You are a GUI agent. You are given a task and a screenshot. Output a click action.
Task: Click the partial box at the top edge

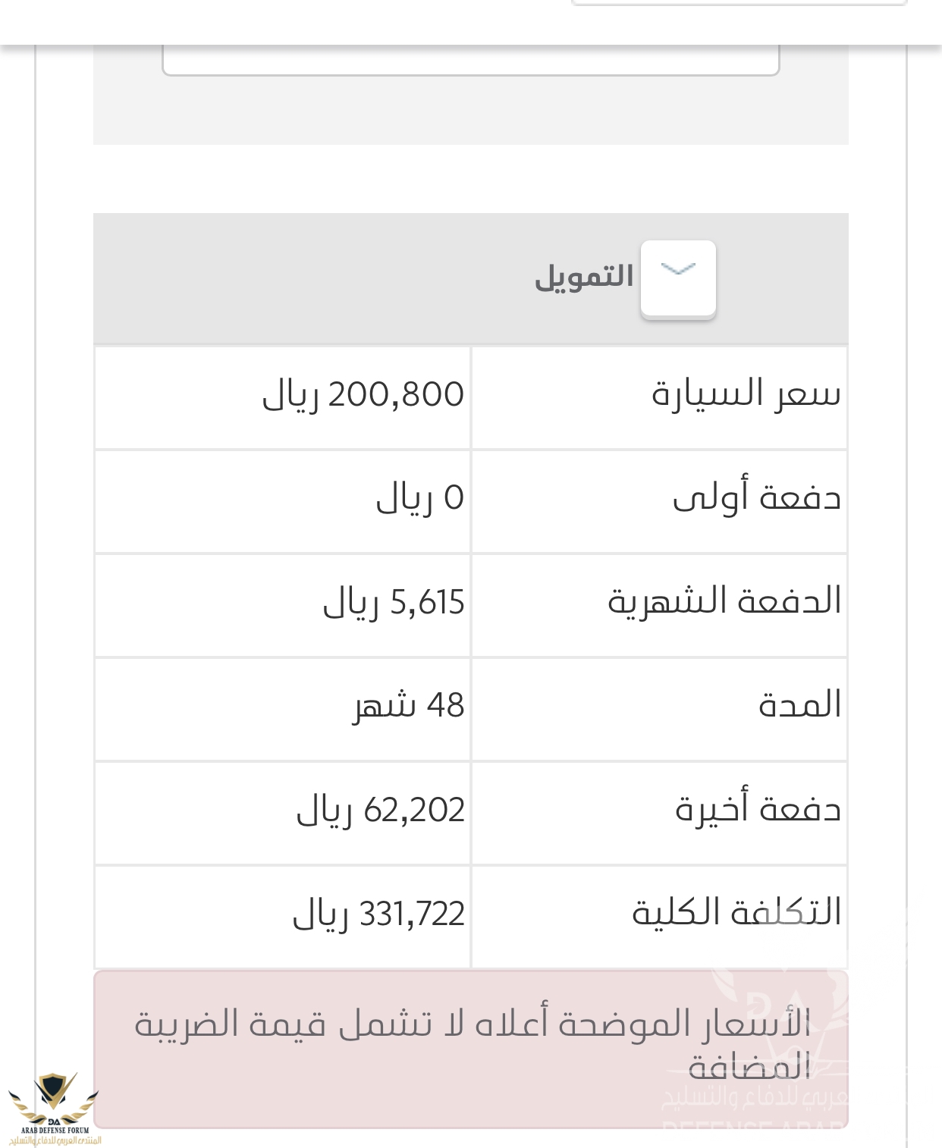[739, 3]
